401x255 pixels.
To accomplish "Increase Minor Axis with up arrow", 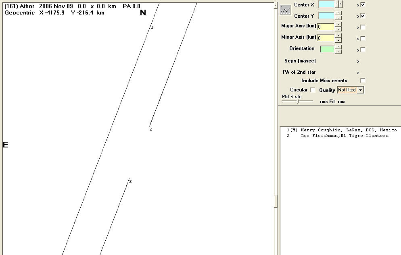I will tap(338, 36).
